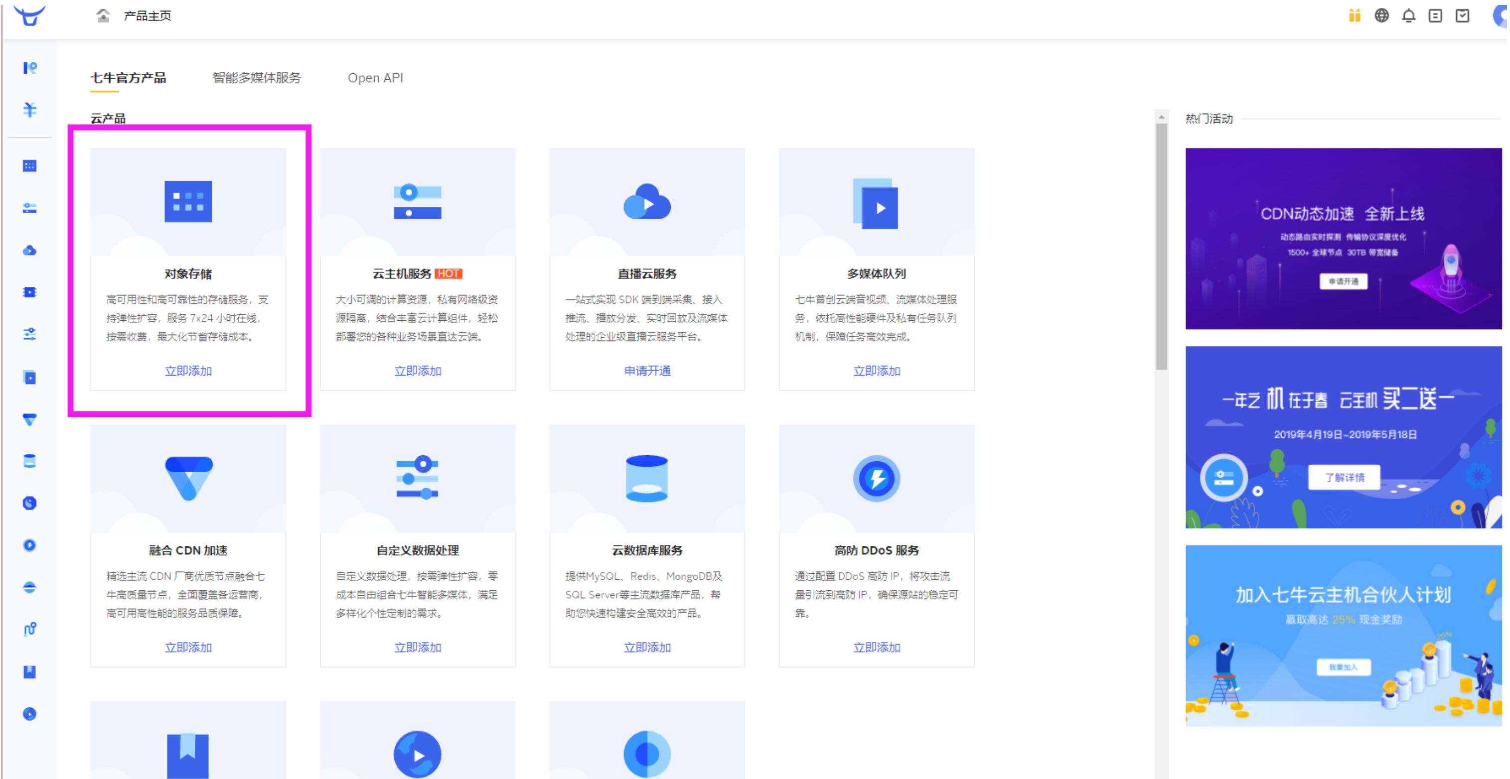Viewport: 1510px width, 779px height.
Task: Open the home icon beside 产品主页
Action: coord(103,16)
